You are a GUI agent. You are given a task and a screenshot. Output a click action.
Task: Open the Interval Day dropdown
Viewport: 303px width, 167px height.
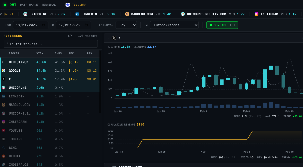pyautogui.click(x=126, y=25)
